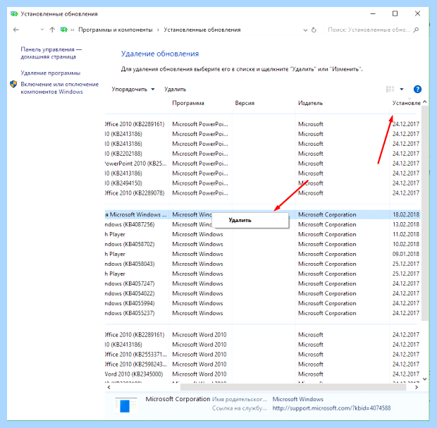Refresh the installed updates list

coord(314,30)
